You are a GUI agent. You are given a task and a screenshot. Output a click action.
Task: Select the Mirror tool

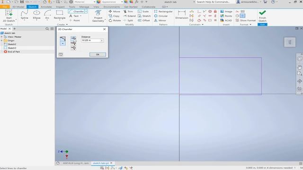pos(160,20)
